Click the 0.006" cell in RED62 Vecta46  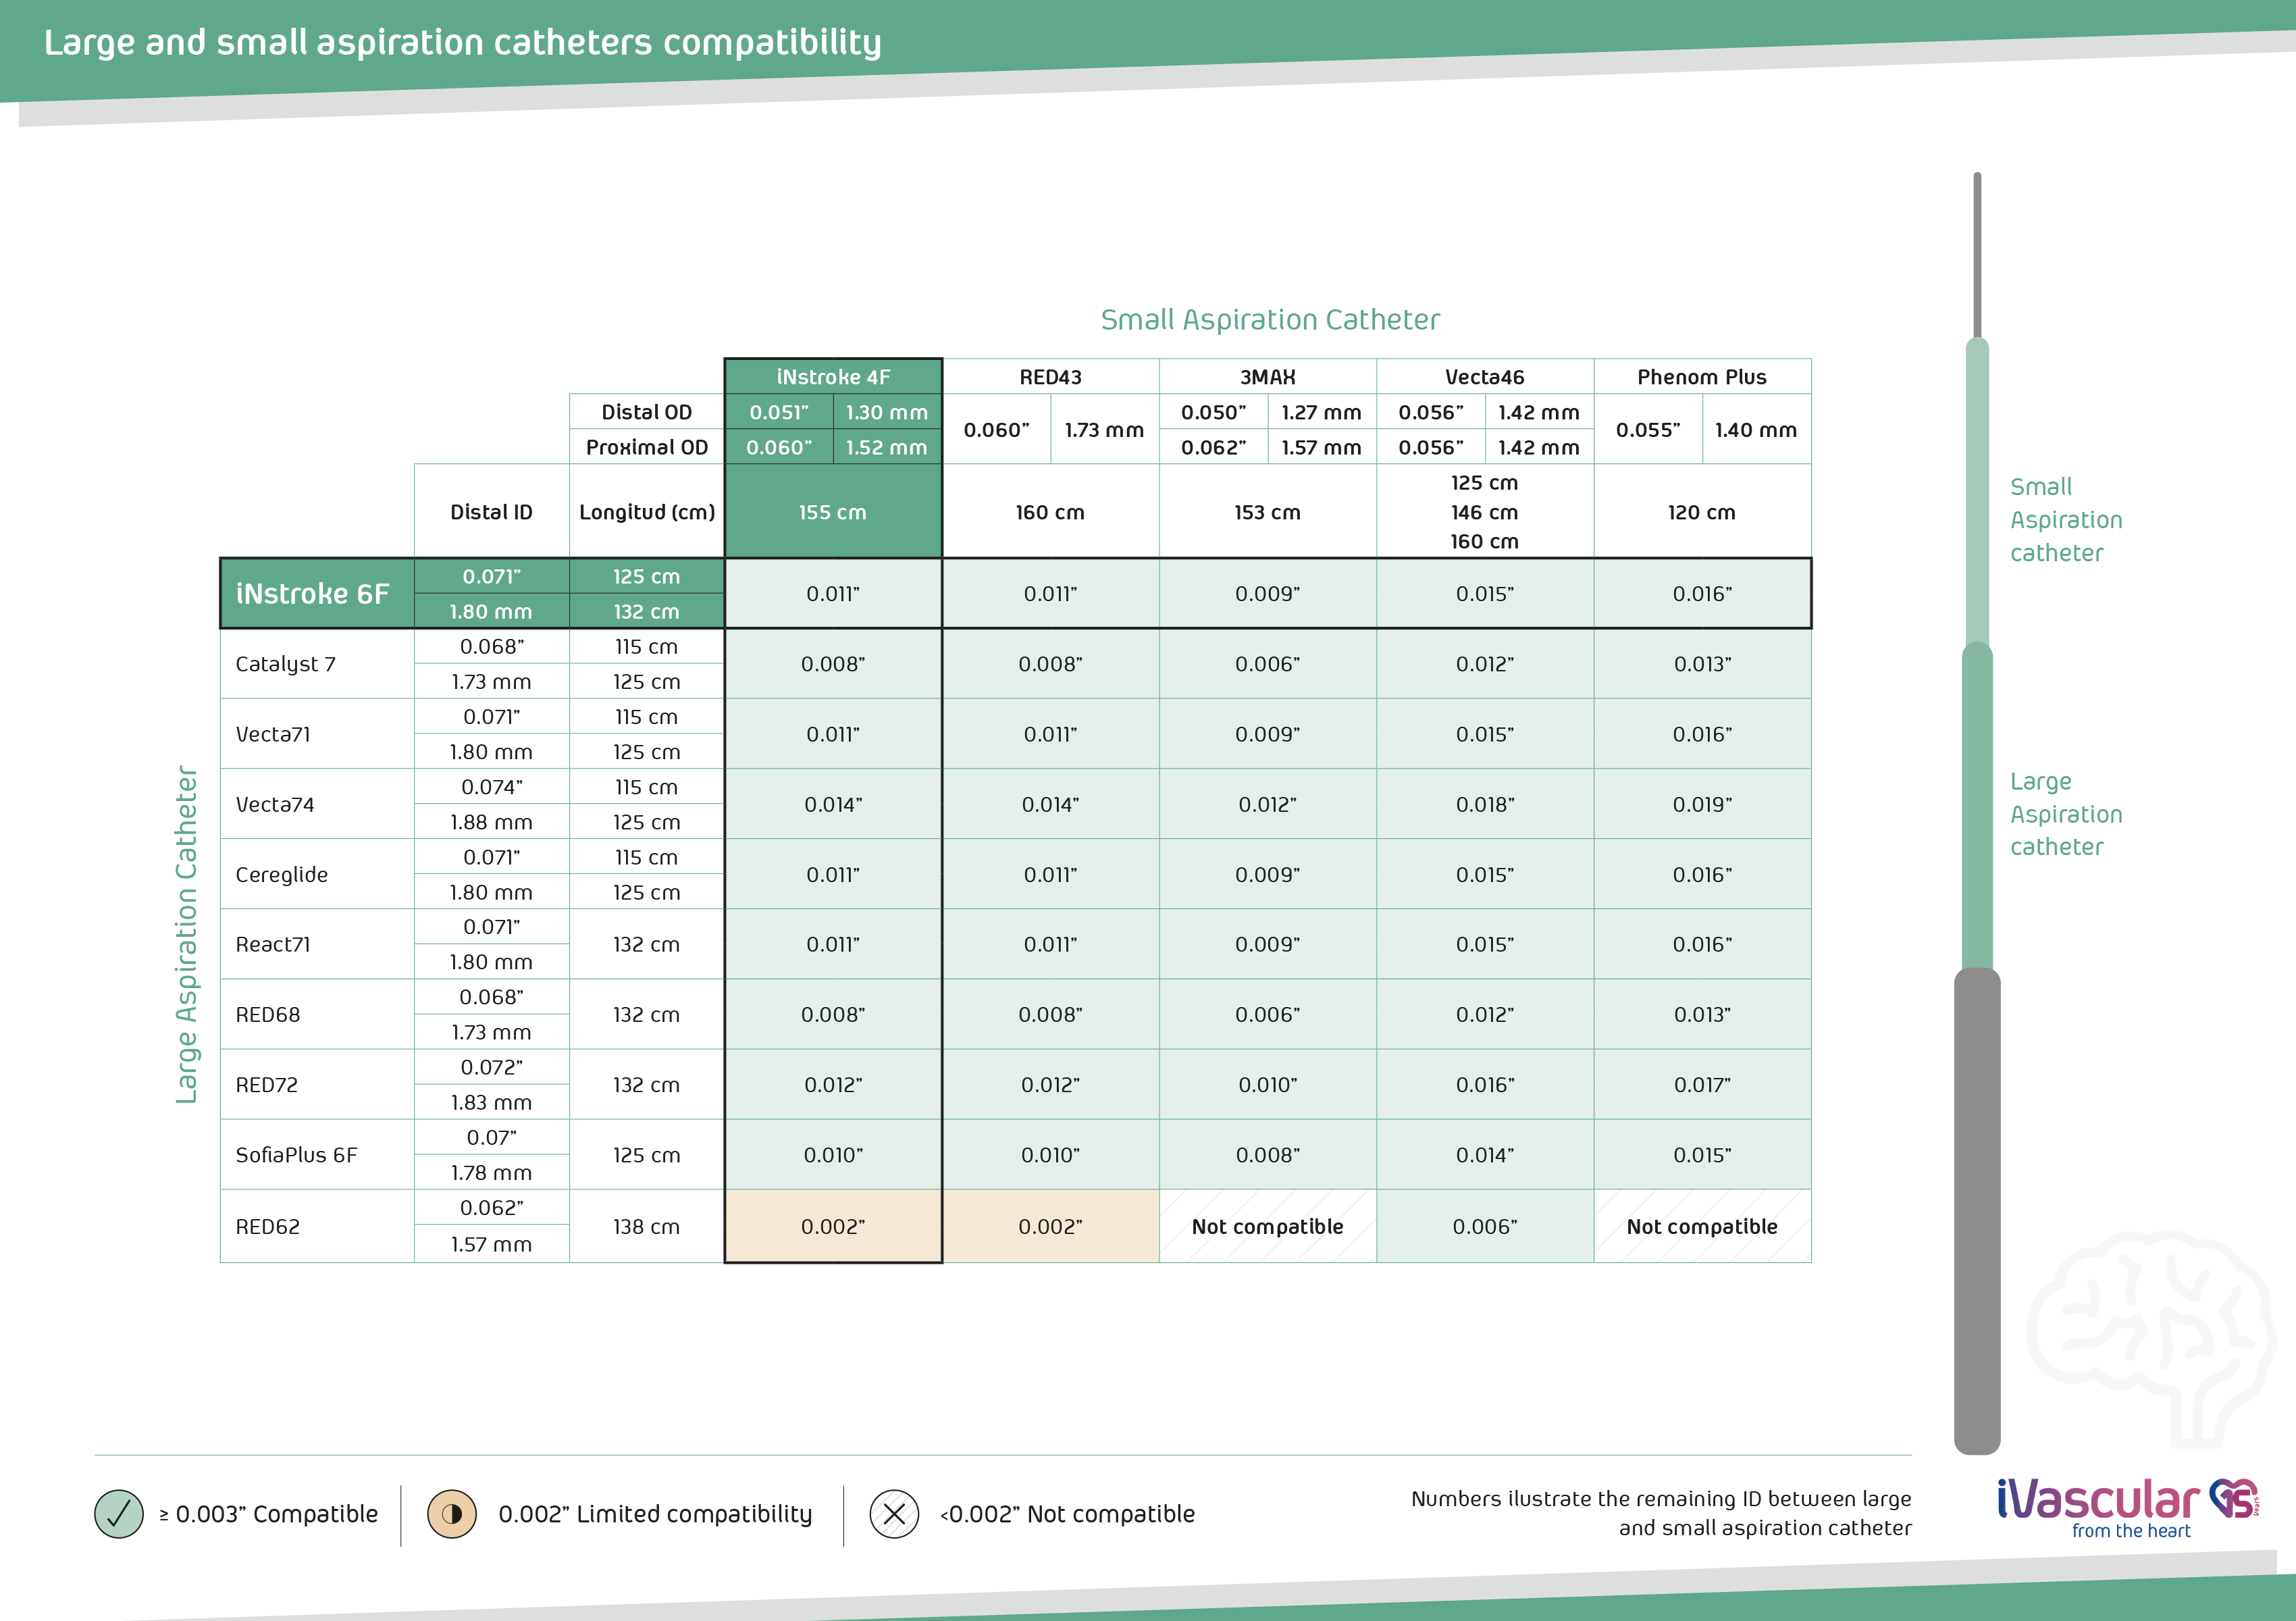click(1484, 1226)
